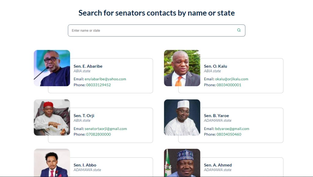Click Sen. T. Orji's phone number
313x177 pixels.
[x=98, y=134]
